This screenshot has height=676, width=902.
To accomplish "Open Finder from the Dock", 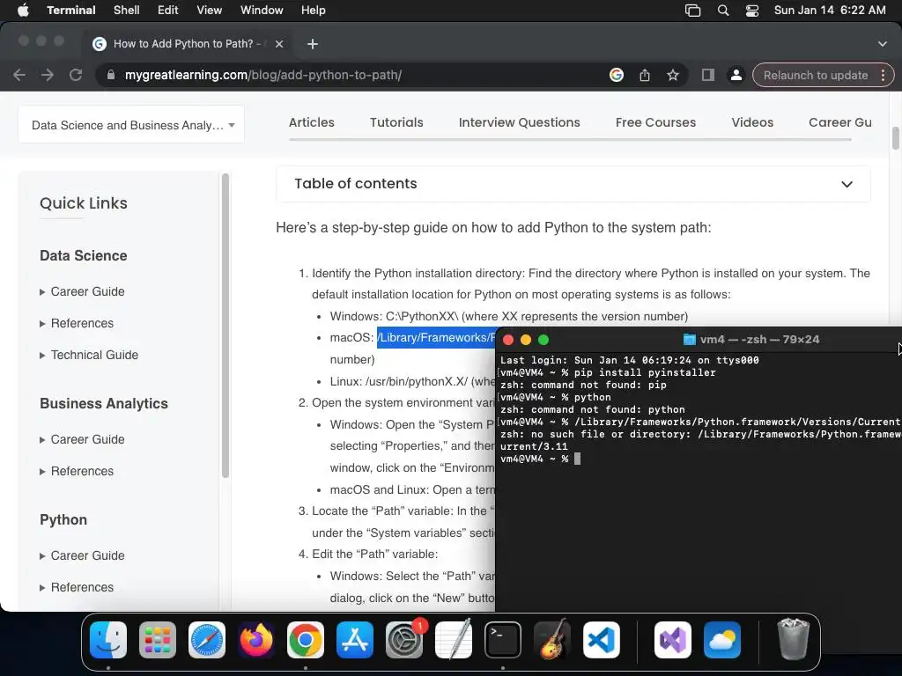I will click(x=108, y=640).
